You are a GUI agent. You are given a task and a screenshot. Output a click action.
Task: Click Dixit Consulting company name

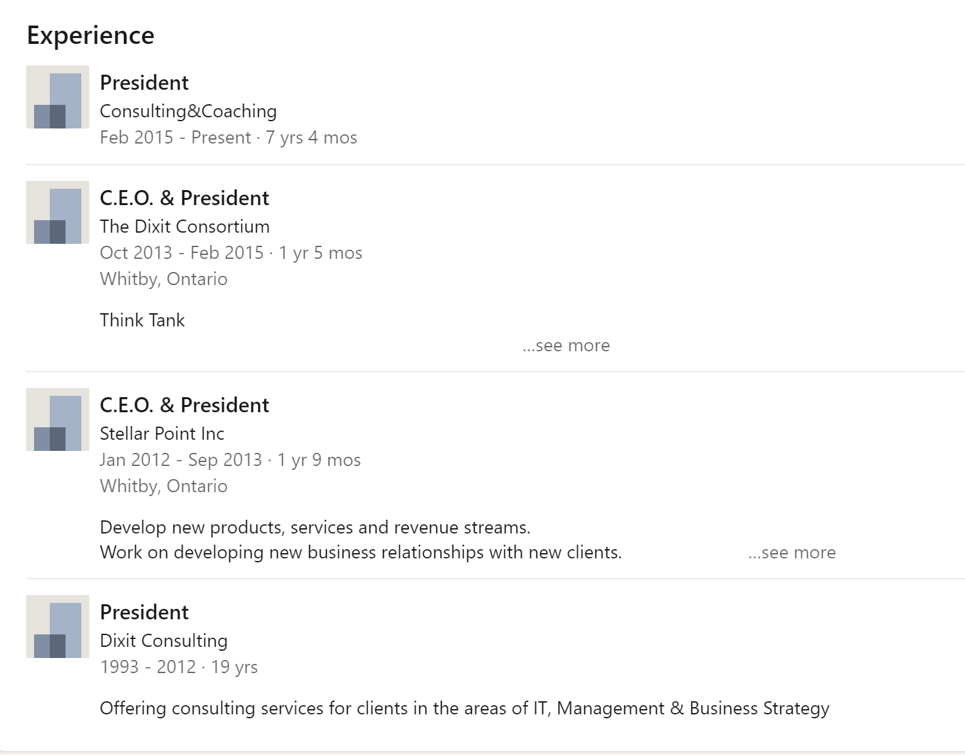click(164, 641)
